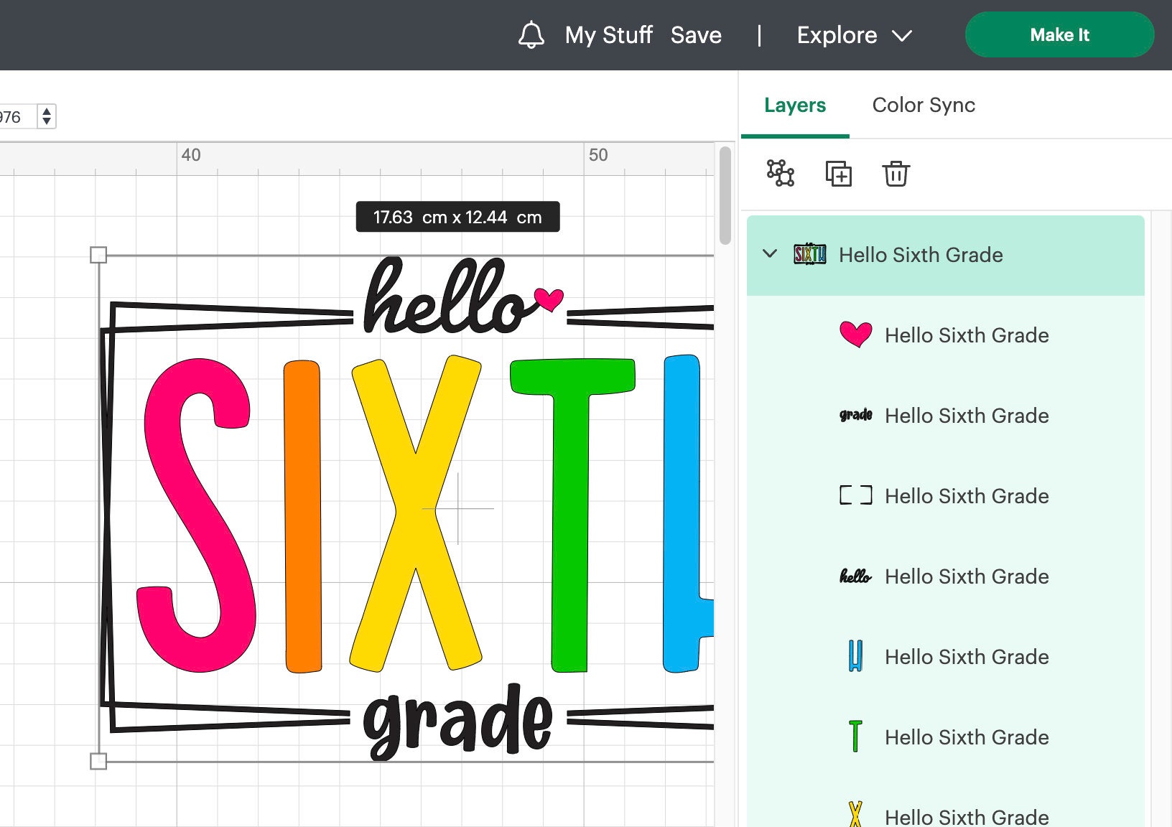Screen dimensions: 1172x827
Task: Switch to the Color Sync tab
Action: click(924, 105)
